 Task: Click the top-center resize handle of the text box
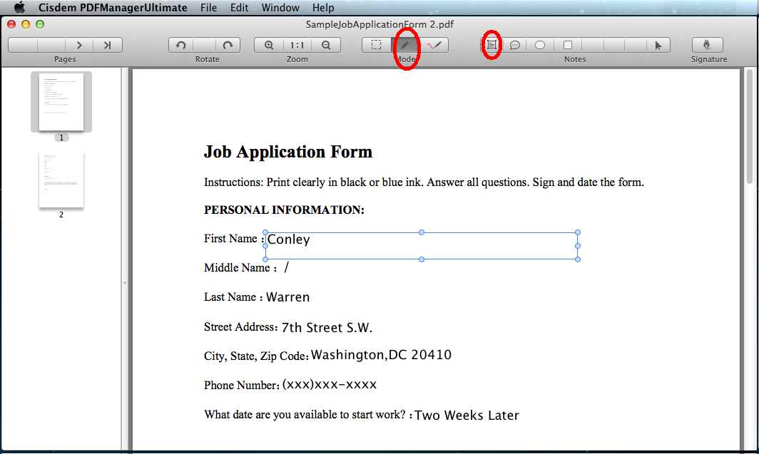(x=422, y=232)
